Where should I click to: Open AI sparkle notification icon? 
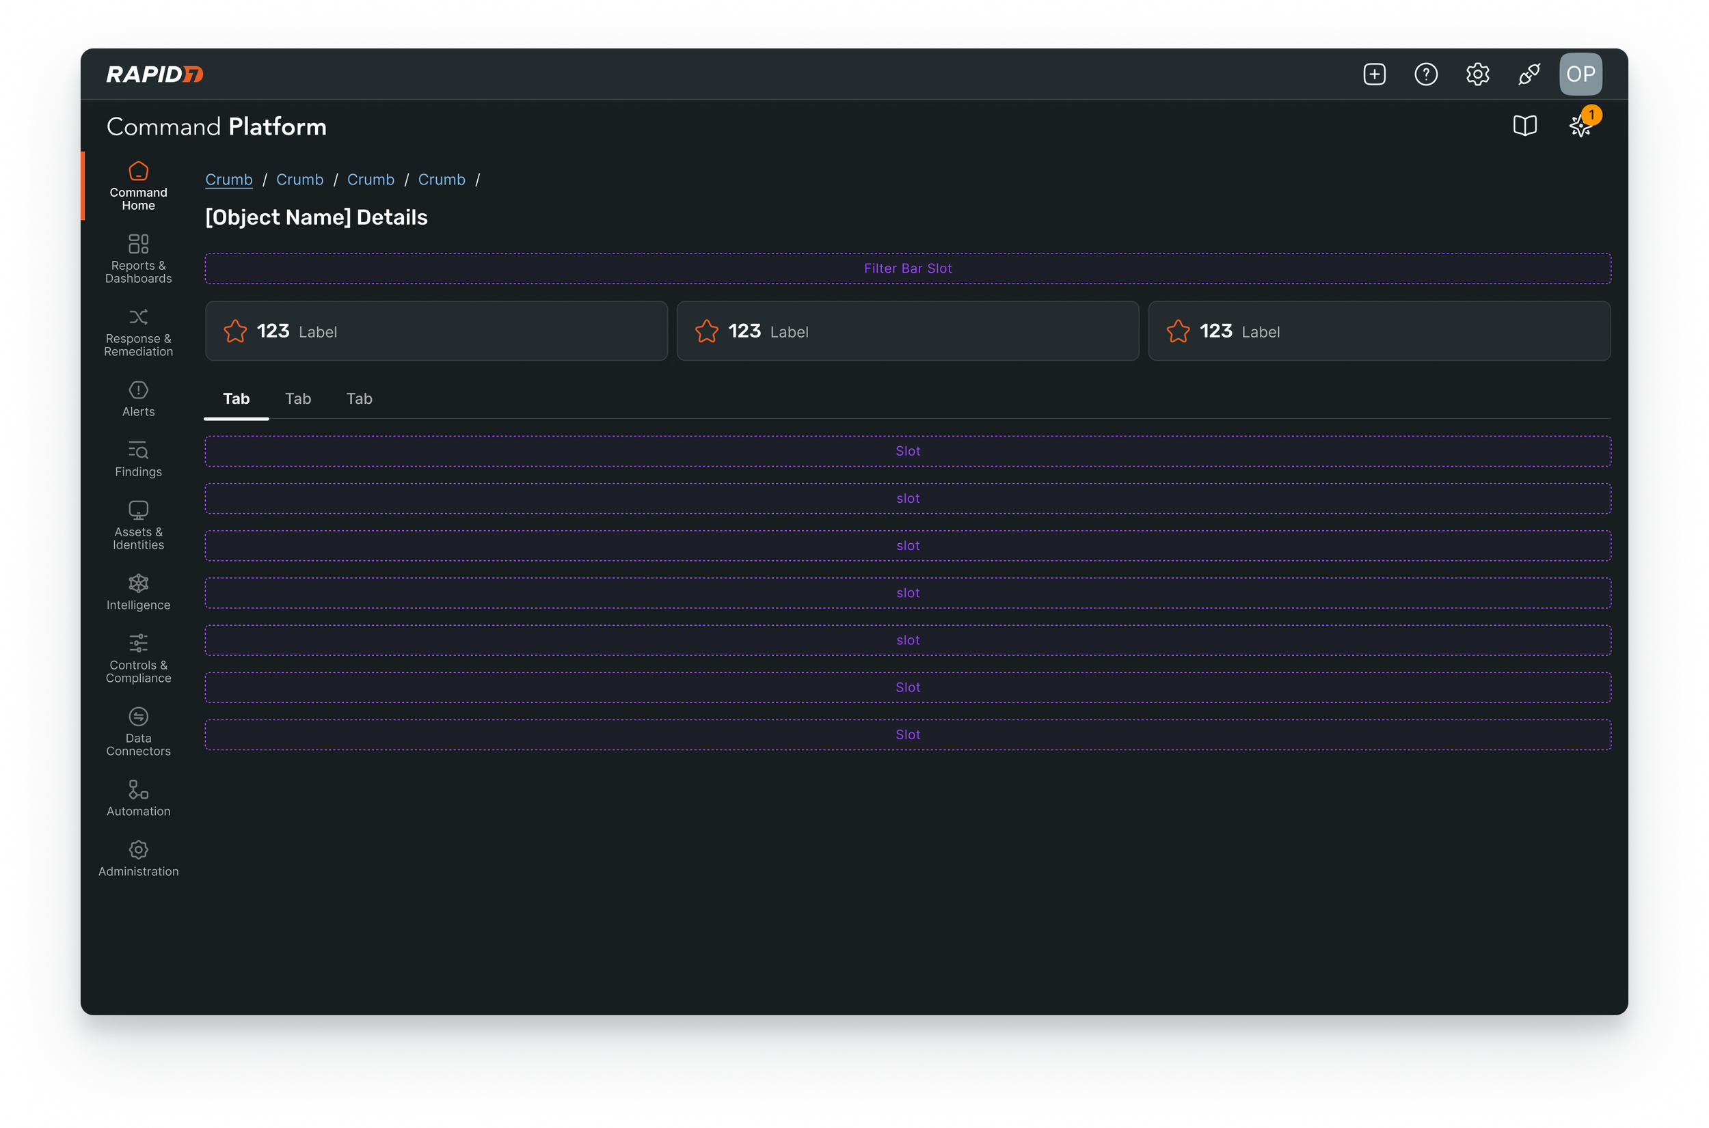click(x=1580, y=126)
